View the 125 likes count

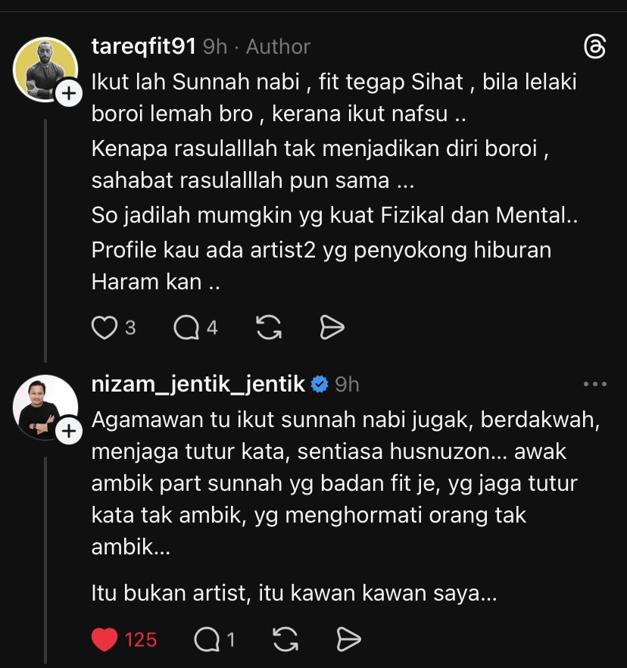click(x=141, y=640)
